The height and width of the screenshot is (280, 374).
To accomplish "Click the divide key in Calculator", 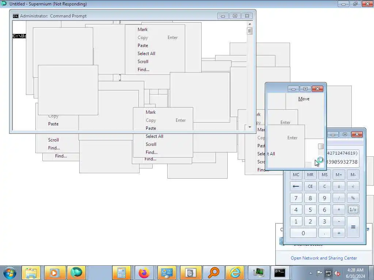I will (339, 198).
